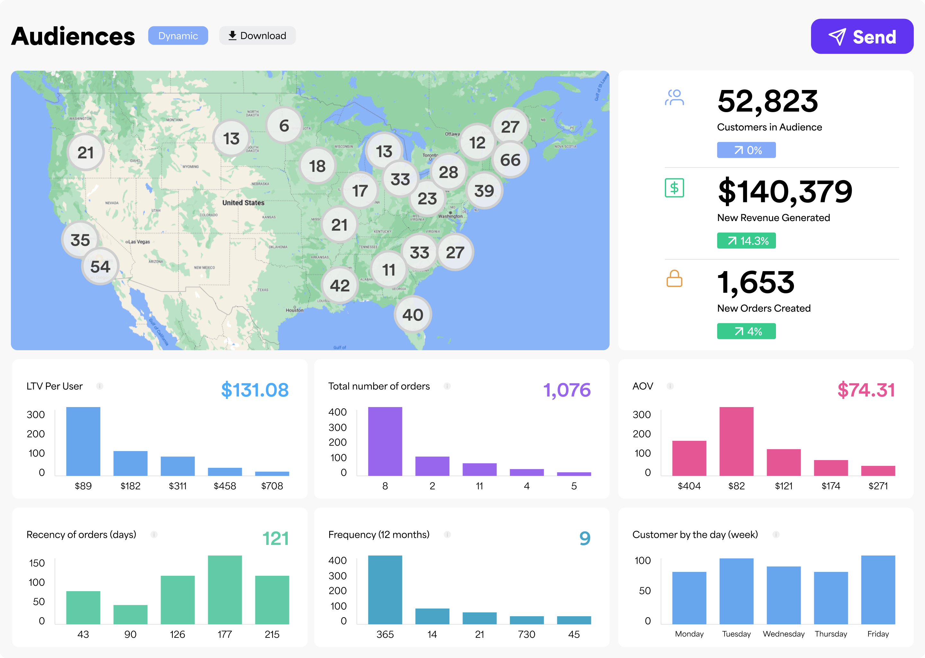This screenshot has width=925, height=658.
Task: Click the AOV info icon
Action: click(x=670, y=386)
